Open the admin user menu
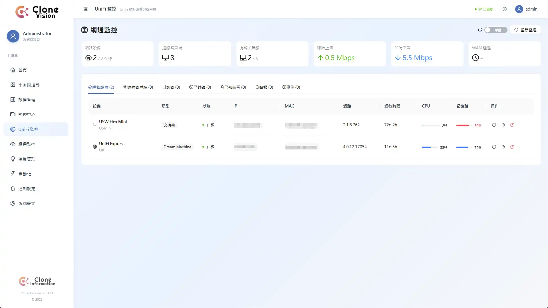 click(526, 9)
